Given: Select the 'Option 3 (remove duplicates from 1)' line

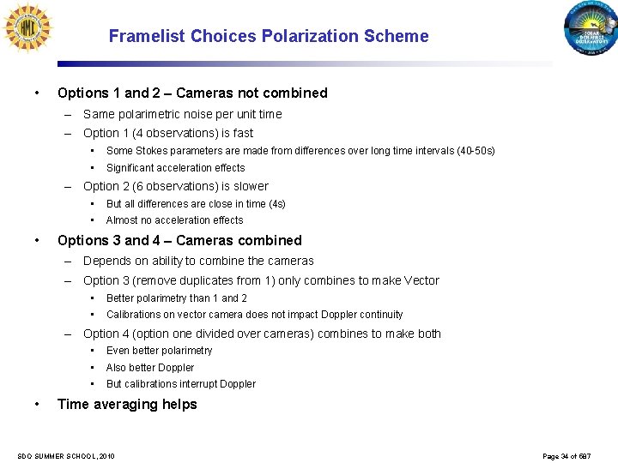Looking at the screenshot, I should 261,280.
